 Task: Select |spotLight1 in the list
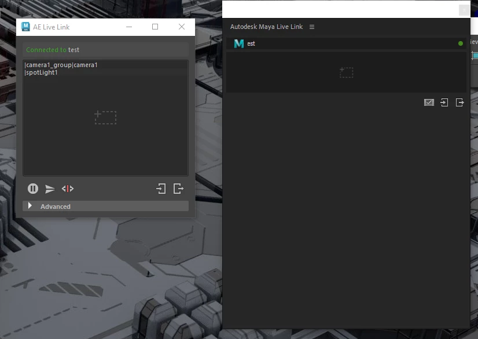tap(41, 72)
